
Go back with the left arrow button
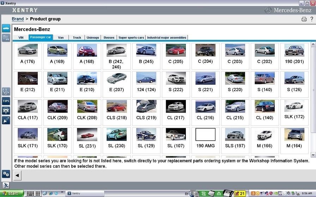point(17,175)
